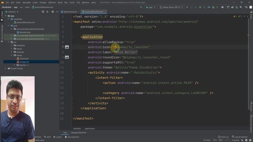Click Collapse All icon in Project panel
Screen dimensions: 253x142
[47, 12]
